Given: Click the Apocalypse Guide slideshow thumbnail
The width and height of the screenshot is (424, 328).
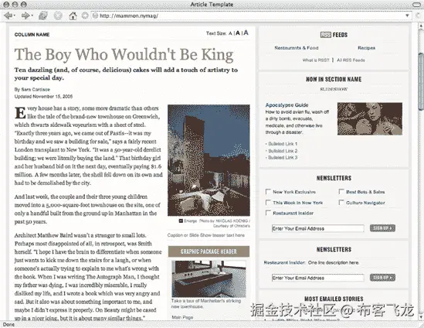Looking at the screenshot, I should (370, 118).
